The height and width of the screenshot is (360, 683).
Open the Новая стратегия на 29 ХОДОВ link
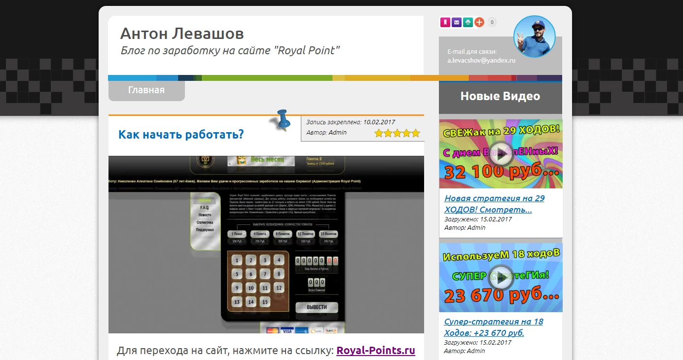pyautogui.click(x=494, y=204)
